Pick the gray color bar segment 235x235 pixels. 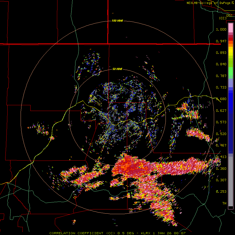[231, 181]
